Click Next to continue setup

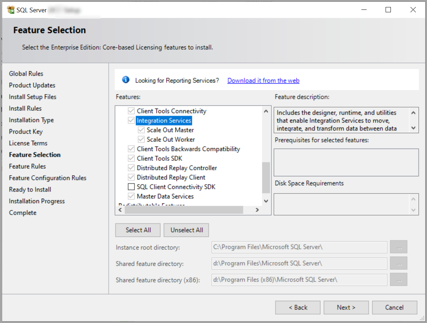[346, 307]
